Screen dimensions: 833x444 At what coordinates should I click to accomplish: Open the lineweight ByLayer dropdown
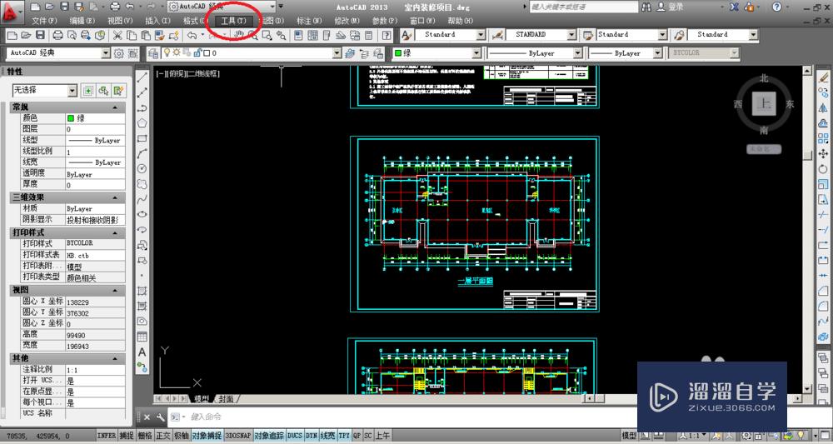pyautogui.click(x=658, y=53)
